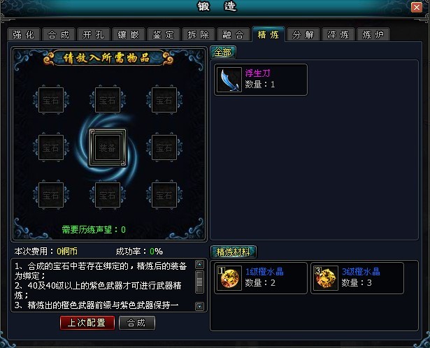Switch to the 强化 tab

pyautogui.click(x=24, y=34)
